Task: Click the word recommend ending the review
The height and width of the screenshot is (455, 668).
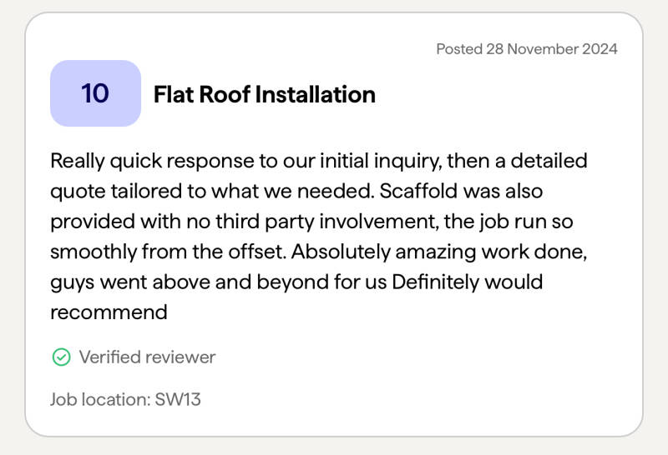Action: click(109, 312)
